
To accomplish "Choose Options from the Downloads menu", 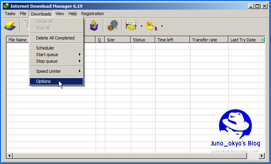I will click(57, 81).
